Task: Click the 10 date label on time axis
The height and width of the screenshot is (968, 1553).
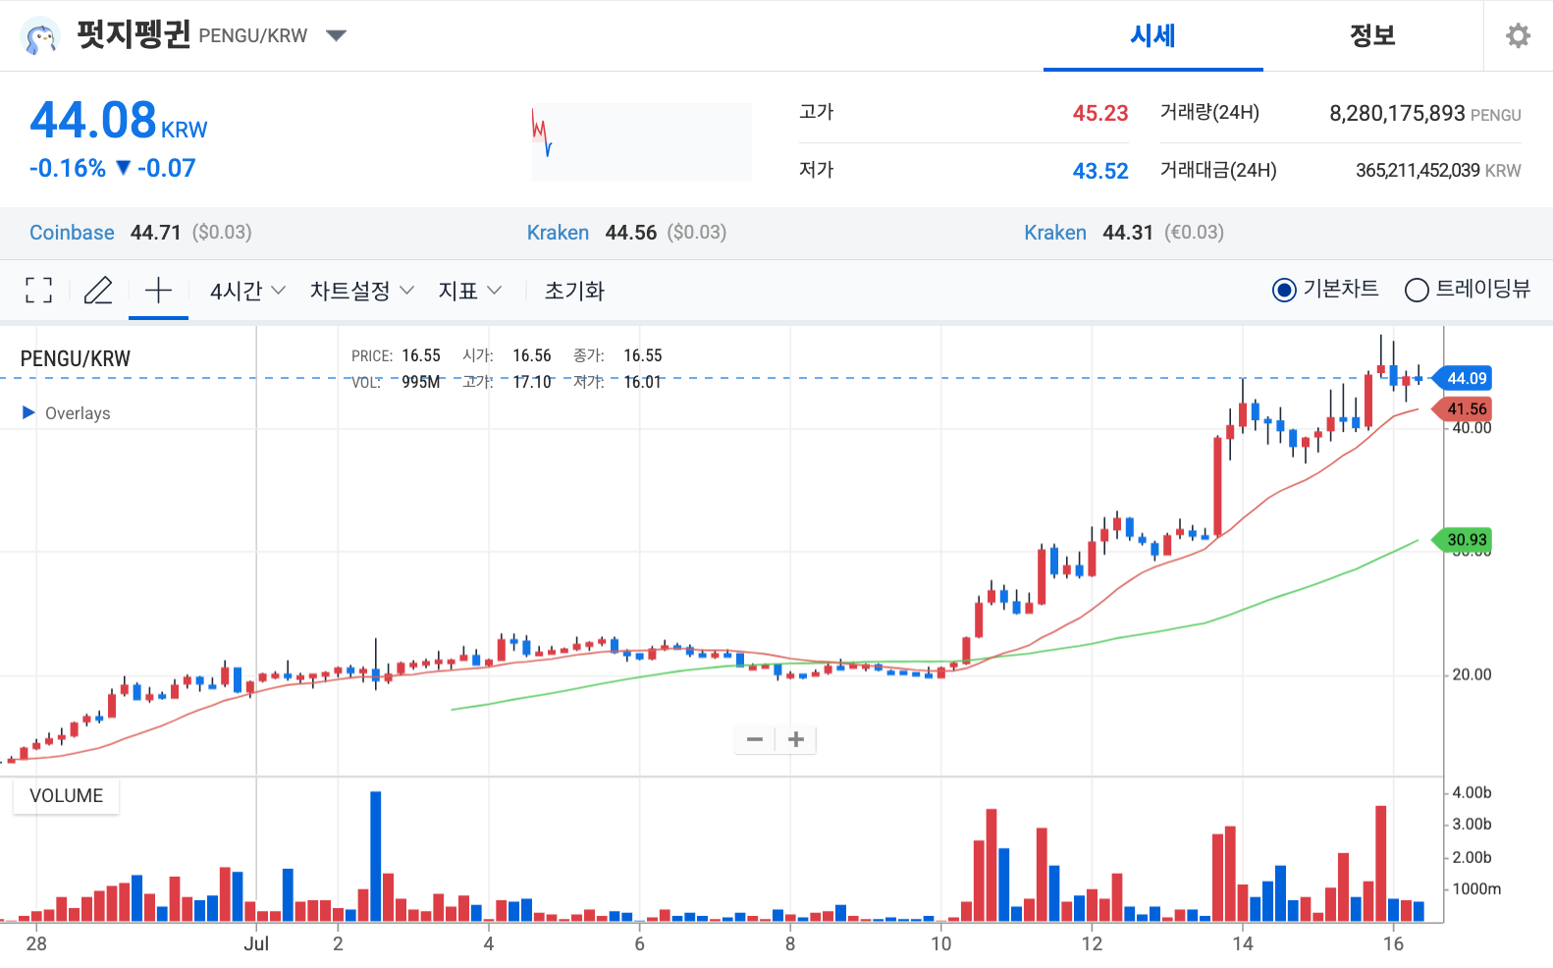Action: point(940,943)
